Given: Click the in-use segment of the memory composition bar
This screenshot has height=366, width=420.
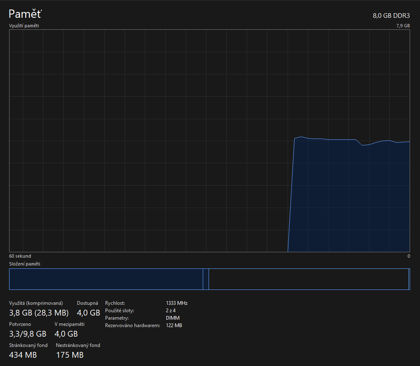Looking at the screenshot, I should point(106,279).
